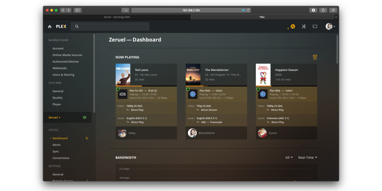Viewport: 382px width, 191px height.
Task: Open the Real Time bandwidth dropdown
Action: tap(307, 157)
